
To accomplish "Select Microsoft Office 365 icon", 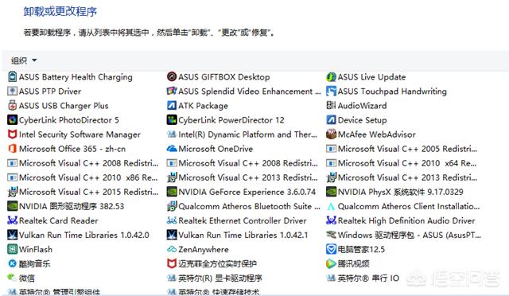I will pos(13,149).
